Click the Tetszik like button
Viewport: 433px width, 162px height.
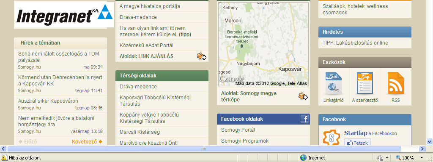(357, 143)
